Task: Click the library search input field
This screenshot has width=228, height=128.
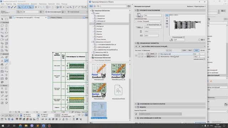Action: click(114, 6)
